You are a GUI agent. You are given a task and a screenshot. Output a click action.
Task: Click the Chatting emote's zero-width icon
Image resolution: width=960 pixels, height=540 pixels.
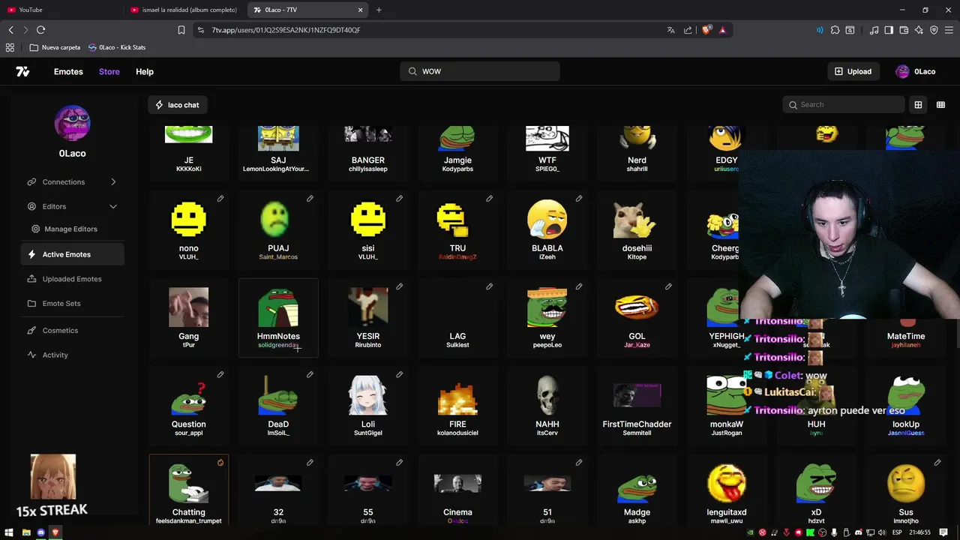click(x=220, y=463)
